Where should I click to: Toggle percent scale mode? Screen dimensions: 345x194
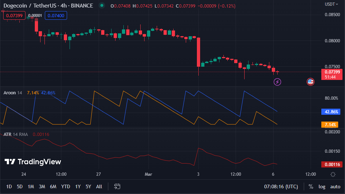point(311,186)
